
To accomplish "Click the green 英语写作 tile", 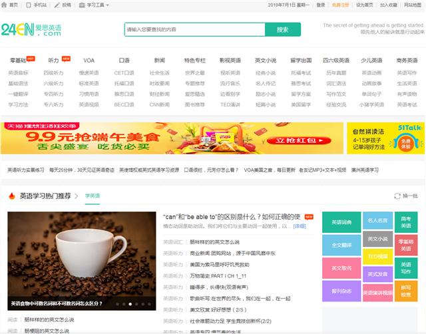I will point(406,268).
